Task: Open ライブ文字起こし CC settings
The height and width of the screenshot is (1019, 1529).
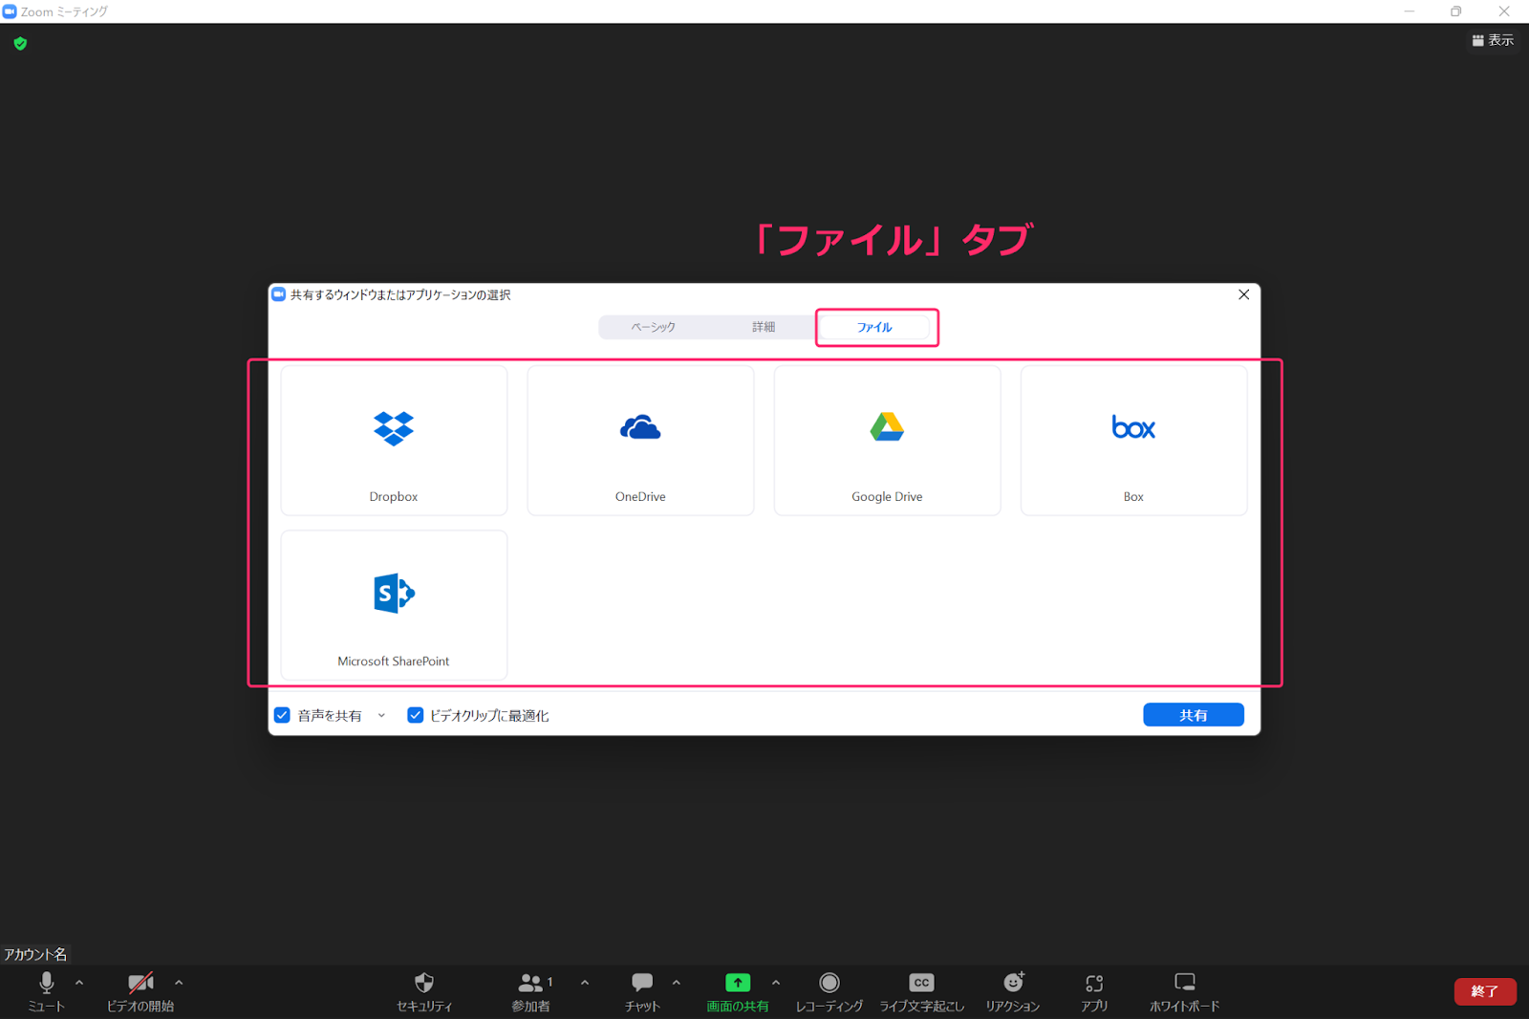Action: tap(921, 991)
